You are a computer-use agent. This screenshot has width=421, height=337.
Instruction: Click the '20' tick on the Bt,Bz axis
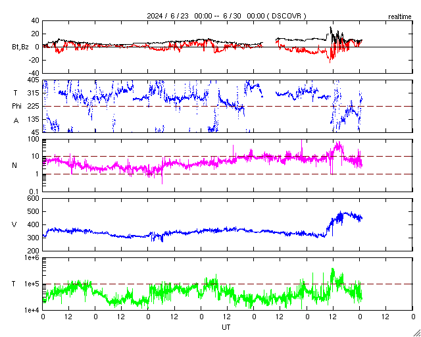coord(36,34)
